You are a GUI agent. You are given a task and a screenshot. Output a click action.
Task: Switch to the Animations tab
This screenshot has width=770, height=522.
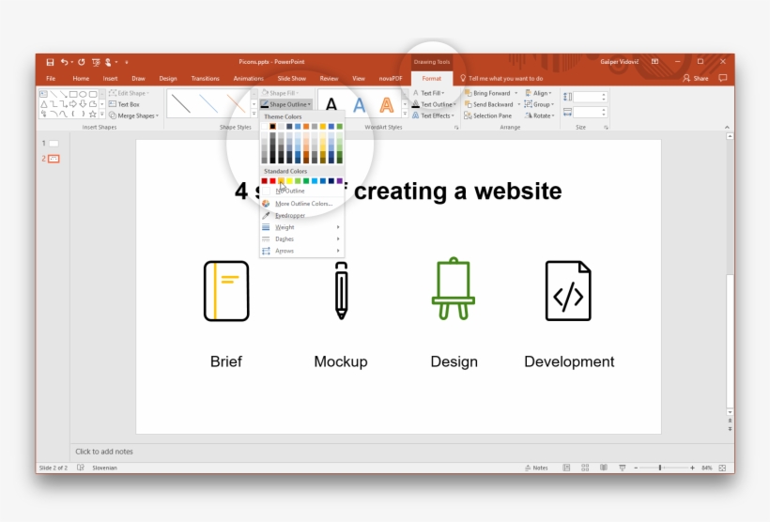coord(249,78)
